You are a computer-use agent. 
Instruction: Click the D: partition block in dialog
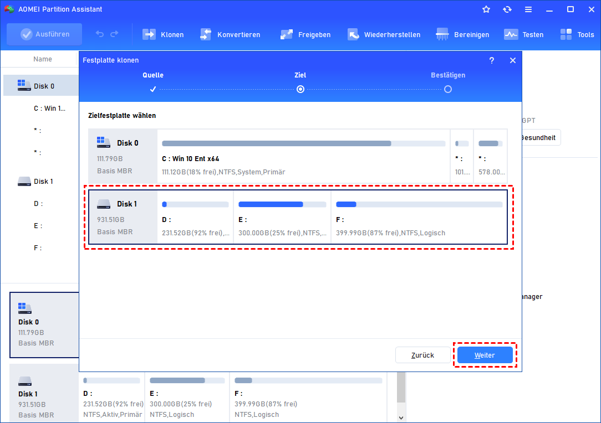point(196,217)
